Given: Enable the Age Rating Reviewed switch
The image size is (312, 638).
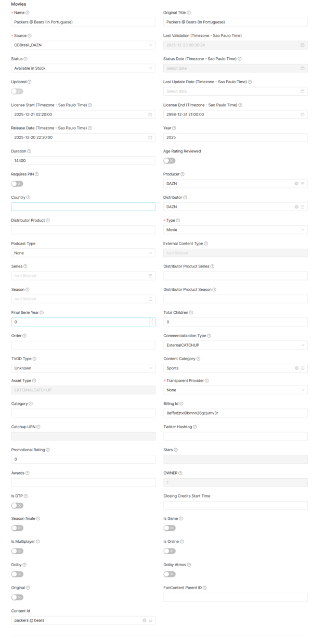Looking at the screenshot, I should tap(170, 161).
